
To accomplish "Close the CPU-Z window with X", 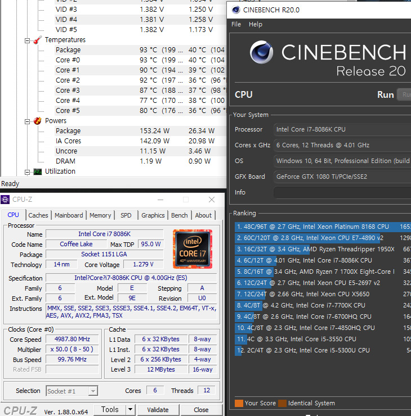I will click(212, 200).
